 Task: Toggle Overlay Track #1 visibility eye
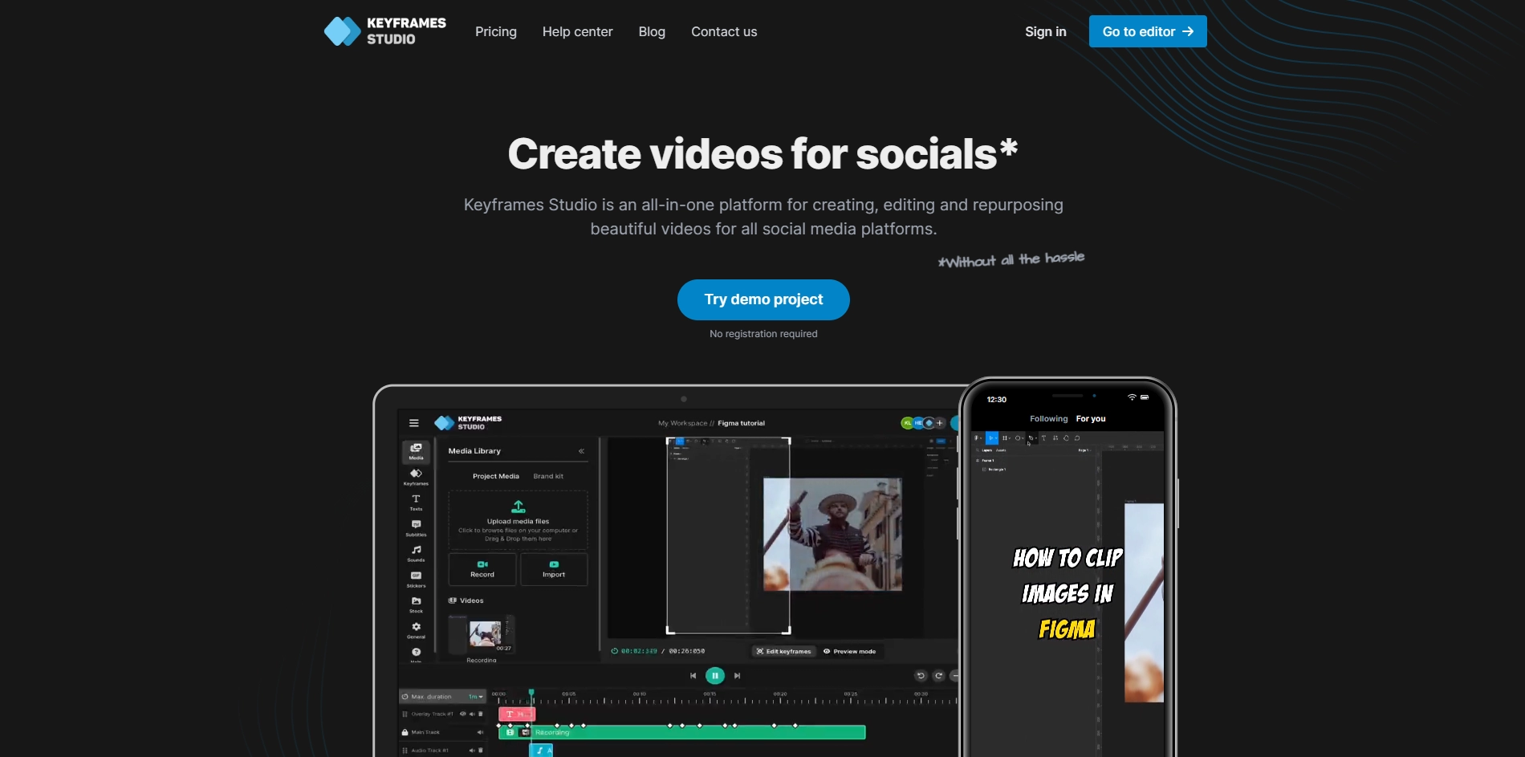[462, 714]
